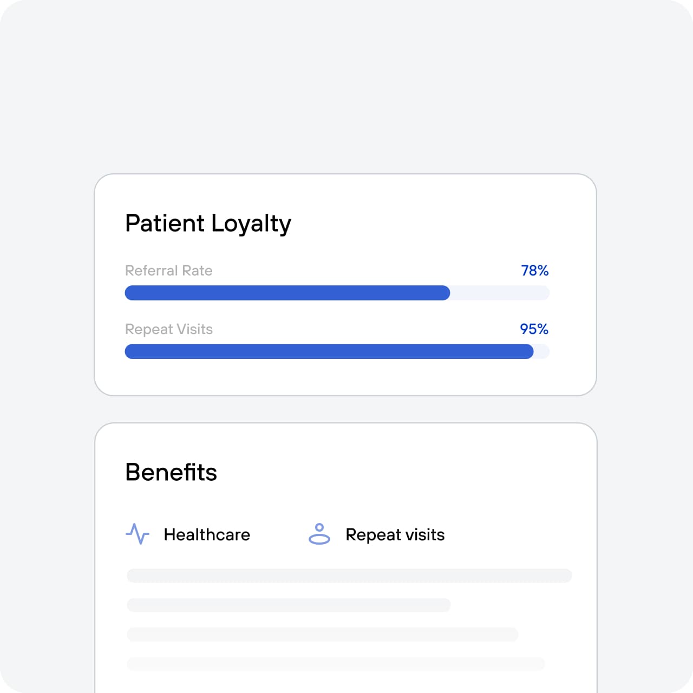Click the 95% repeat visits value
Screen dimensions: 693x693
pyautogui.click(x=534, y=329)
